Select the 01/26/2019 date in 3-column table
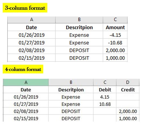Viewport: 143px width, 127px height. (31, 35)
